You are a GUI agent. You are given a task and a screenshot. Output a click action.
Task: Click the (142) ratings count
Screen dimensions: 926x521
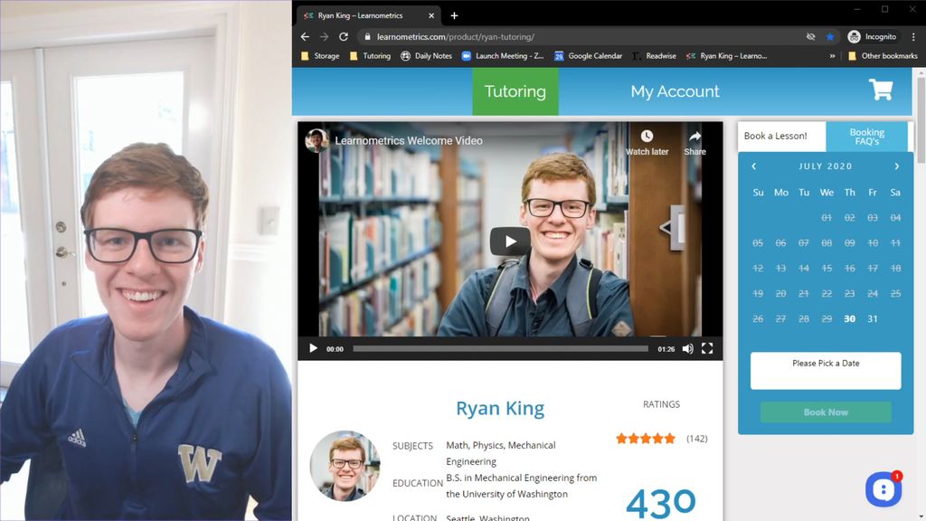coord(697,439)
